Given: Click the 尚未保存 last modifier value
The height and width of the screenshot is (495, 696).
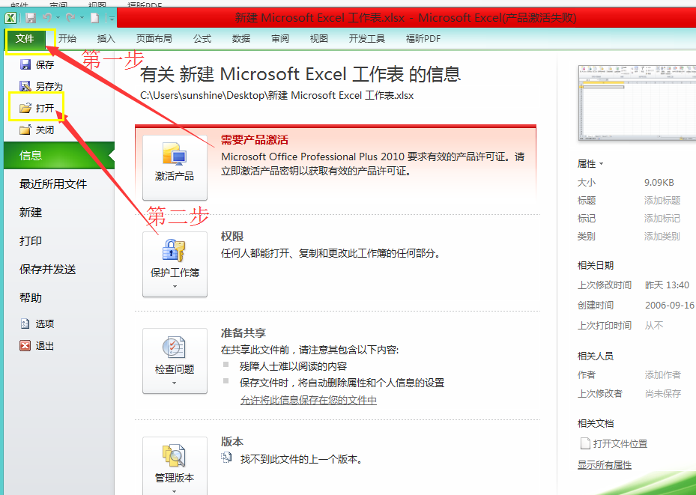Looking at the screenshot, I should tap(663, 393).
